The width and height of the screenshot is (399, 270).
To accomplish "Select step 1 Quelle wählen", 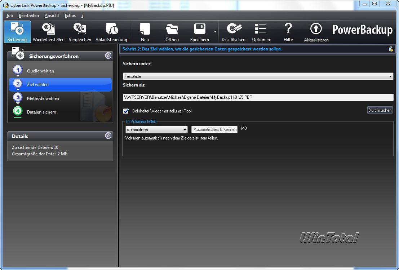I will (60, 71).
